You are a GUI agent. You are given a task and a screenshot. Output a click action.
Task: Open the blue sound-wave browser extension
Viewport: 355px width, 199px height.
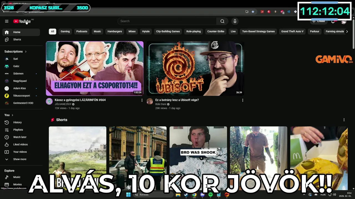289,12
